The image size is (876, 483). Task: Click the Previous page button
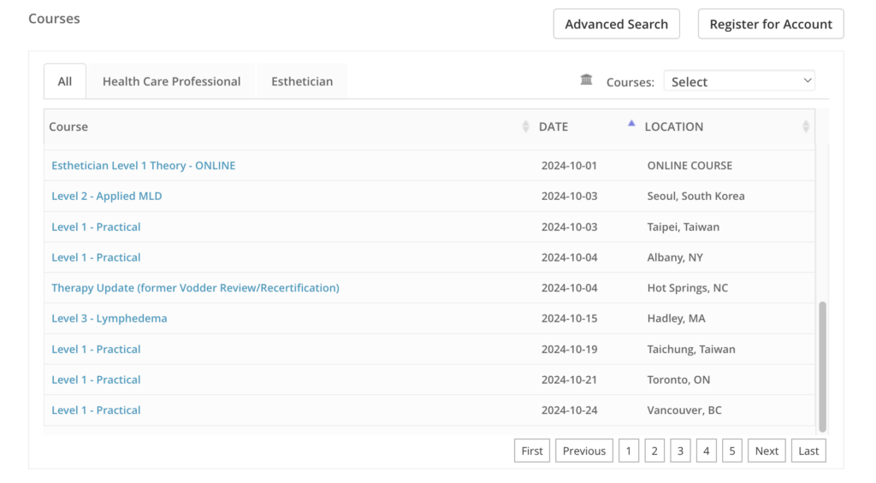(x=584, y=451)
